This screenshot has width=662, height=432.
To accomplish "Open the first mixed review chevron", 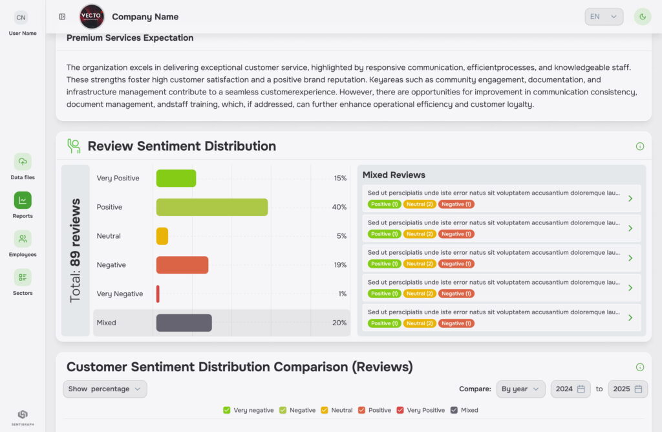I will click(630, 199).
